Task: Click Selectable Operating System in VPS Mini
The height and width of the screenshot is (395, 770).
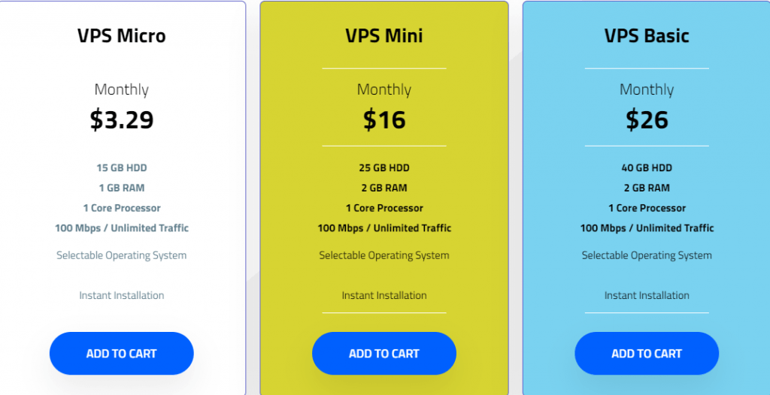Action: click(384, 255)
